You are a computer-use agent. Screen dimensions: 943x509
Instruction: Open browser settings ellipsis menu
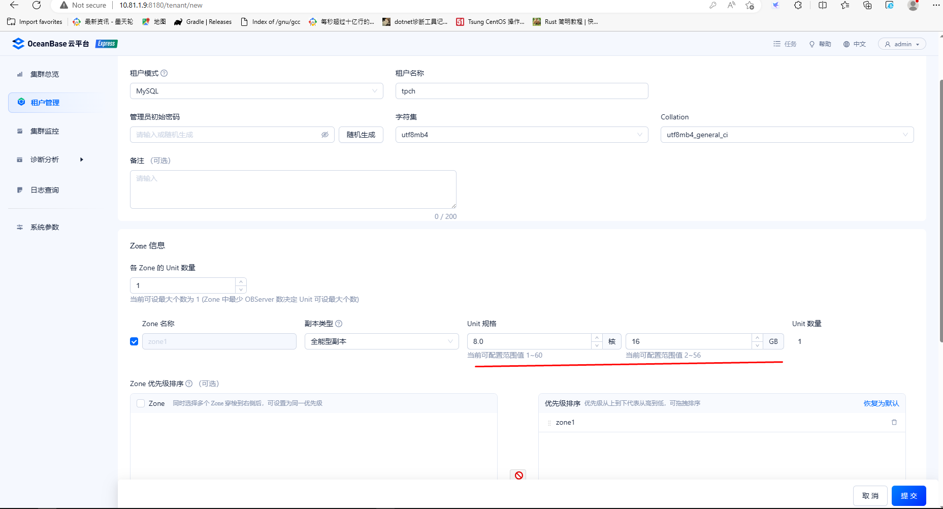tap(936, 5)
